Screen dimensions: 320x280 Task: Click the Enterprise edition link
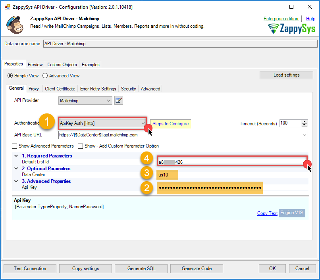(281, 19)
